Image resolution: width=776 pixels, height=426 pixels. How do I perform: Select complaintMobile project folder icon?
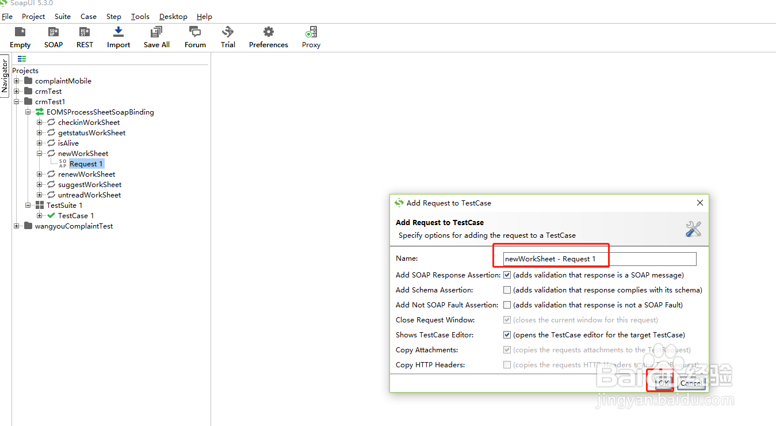pos(28,81)
